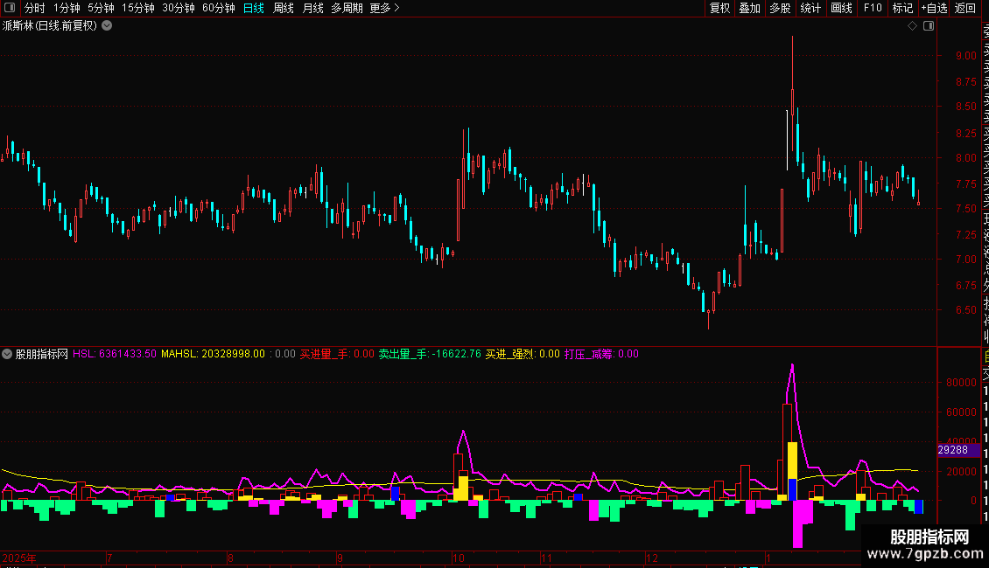Click the 2025年 label on time axis
This screenshot has width=989, height=568.
(19, 558)
